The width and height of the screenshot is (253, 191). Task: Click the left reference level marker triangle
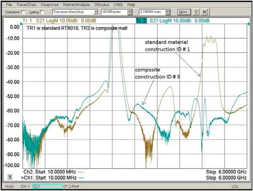click(x=22, y=24)
